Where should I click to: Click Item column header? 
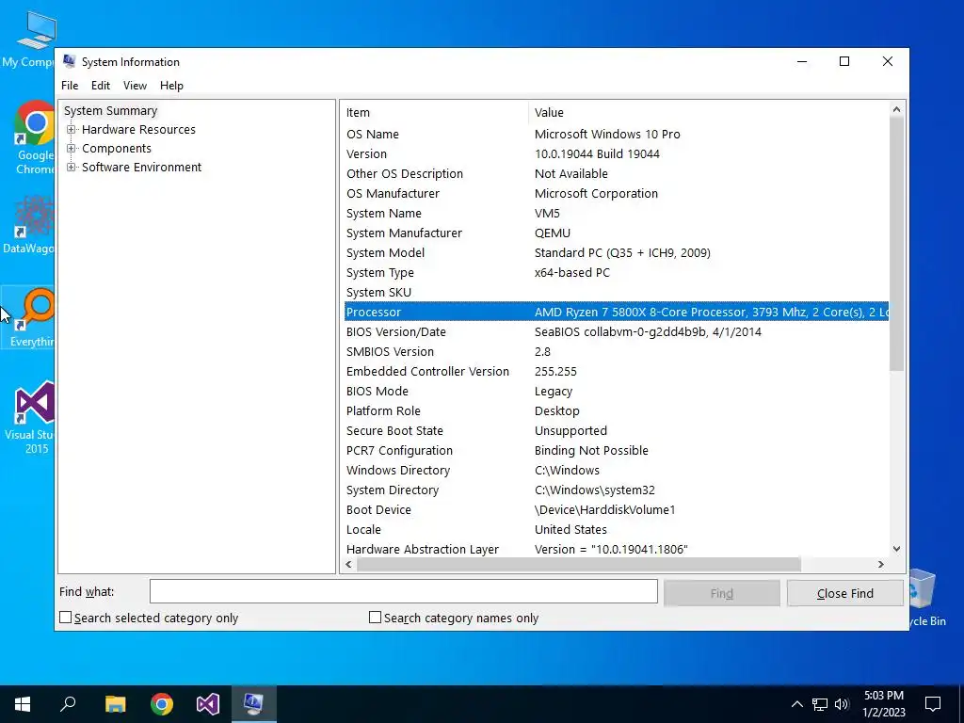point(434,113)
